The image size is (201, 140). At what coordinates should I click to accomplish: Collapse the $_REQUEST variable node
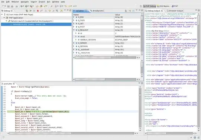74,30
